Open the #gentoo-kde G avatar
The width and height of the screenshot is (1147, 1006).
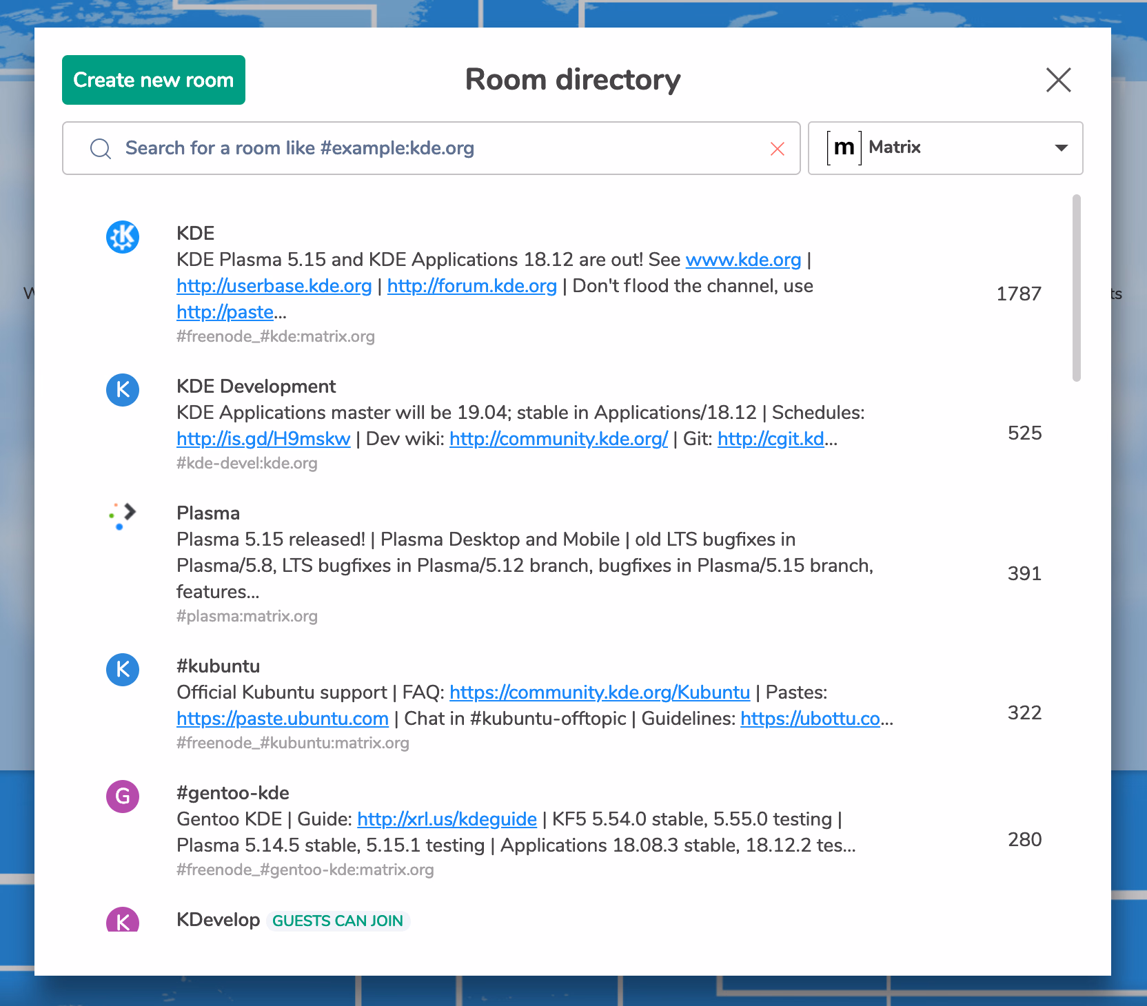pyautogui.click(x=123, y=797)
